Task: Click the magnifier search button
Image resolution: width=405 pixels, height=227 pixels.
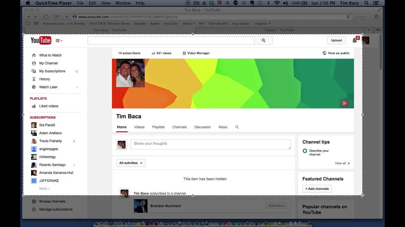Action: [x=263, y=40]
